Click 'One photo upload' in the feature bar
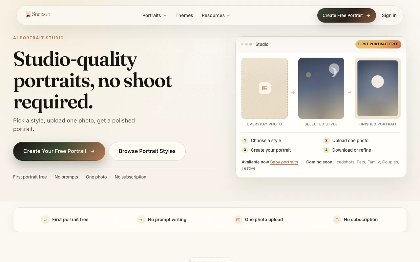 (x=264, y=220)
